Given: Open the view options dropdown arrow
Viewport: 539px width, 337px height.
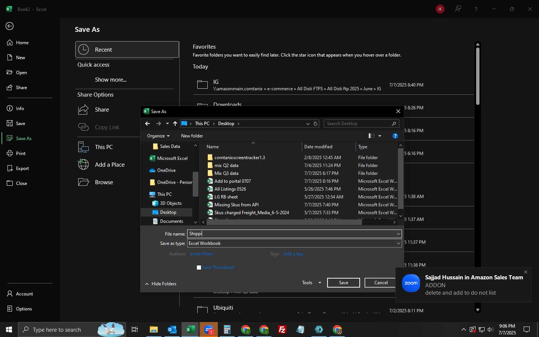Looking at the screenshot, I should [x=380, y=136].
